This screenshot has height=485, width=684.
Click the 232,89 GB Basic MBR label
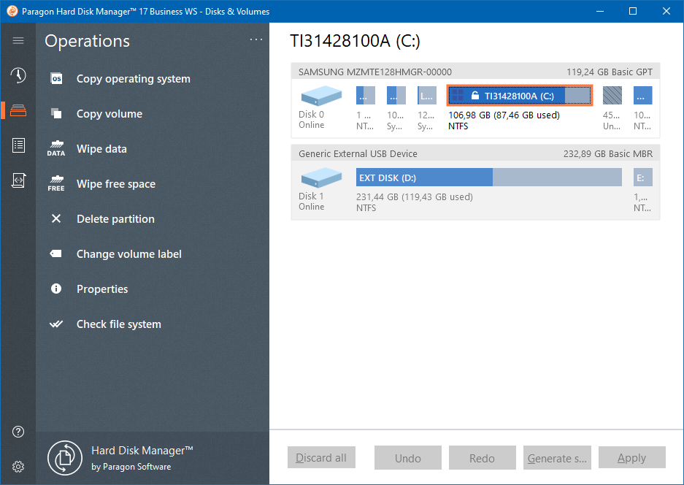click(x=608, y=153)
